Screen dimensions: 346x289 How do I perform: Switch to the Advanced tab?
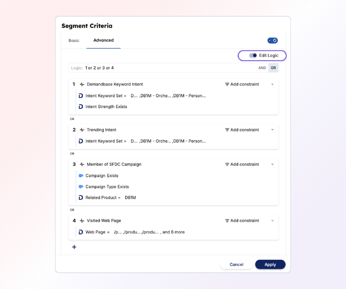click(103, 40)
